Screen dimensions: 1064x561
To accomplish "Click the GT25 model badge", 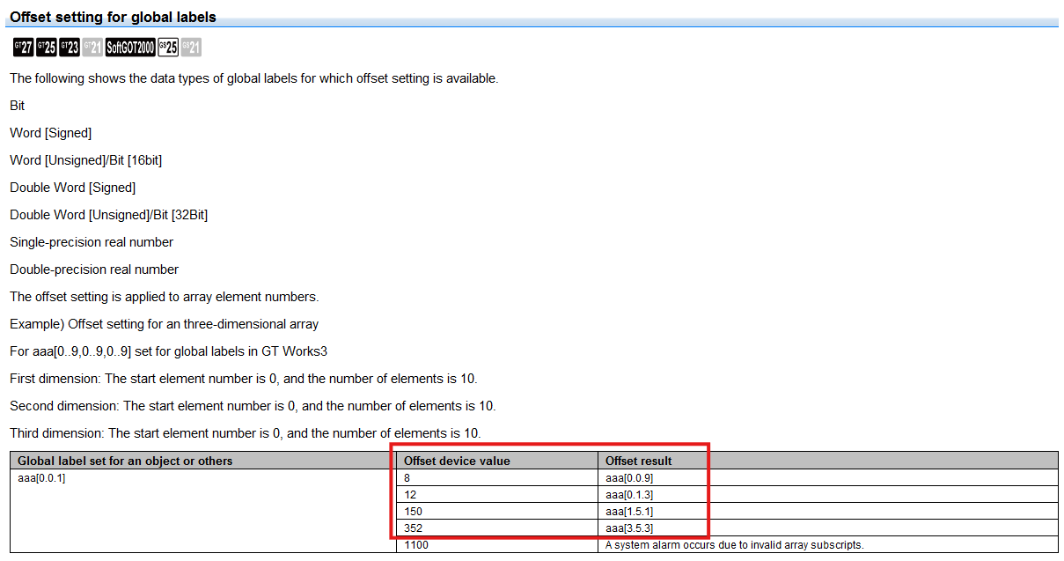I will point(46,48).
